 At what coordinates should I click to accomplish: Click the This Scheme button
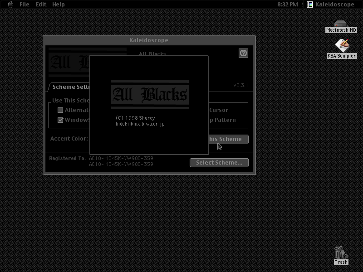pyautogui.click(x=228, y=139)
